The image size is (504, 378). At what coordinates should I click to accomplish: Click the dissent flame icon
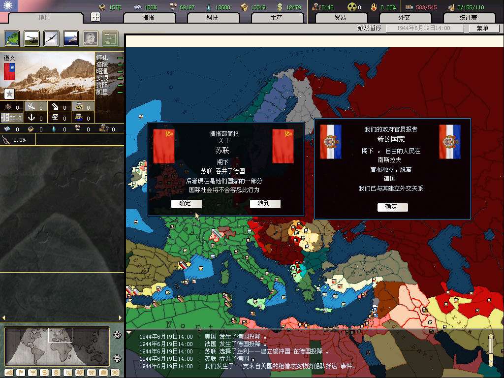tap(374, 7)
